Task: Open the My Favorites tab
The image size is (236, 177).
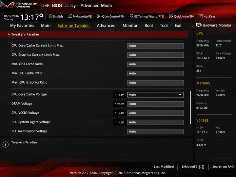Action: (x=22, y=26)
